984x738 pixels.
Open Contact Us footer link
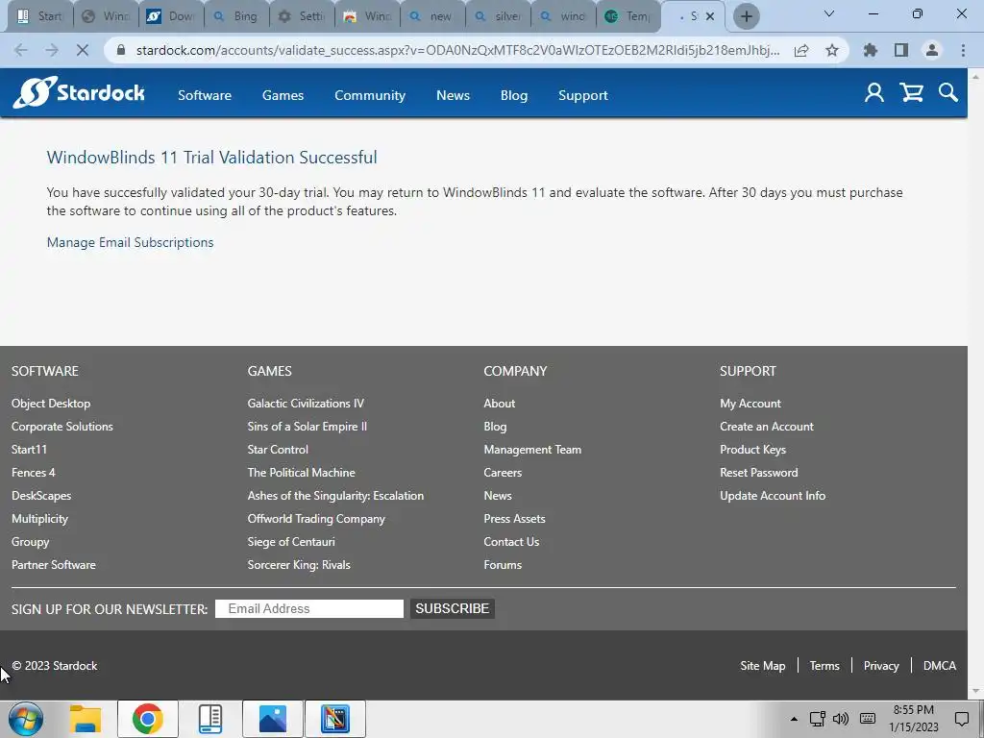coord(511,542)
